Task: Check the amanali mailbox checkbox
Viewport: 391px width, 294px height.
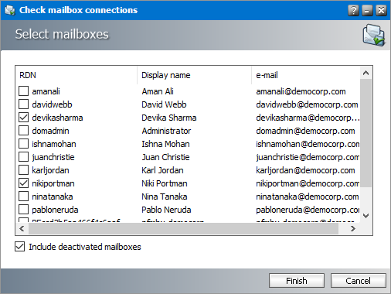Action: [23, 91]
